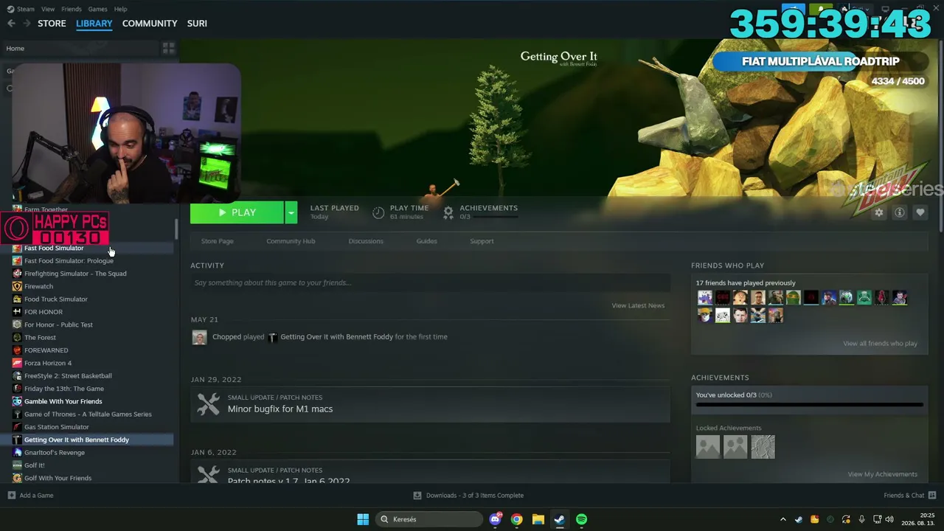The height and width of the screenshot is (531, 944).
Task: Click the View Latest News link
Action: [638, 305]
